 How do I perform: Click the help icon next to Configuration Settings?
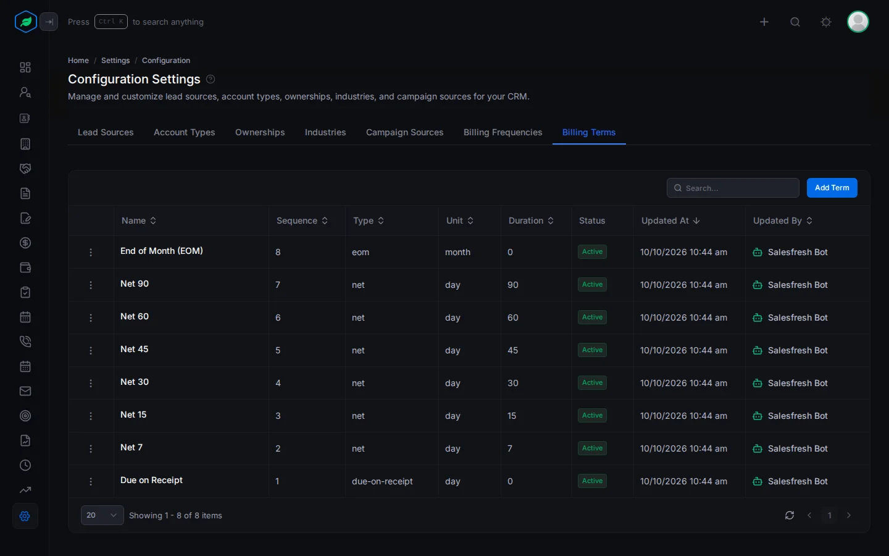click(211, 79)
